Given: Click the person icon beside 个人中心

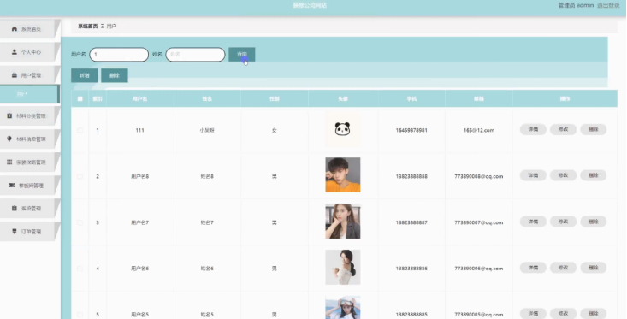Looking at the screenshot, I should (15, 52).
